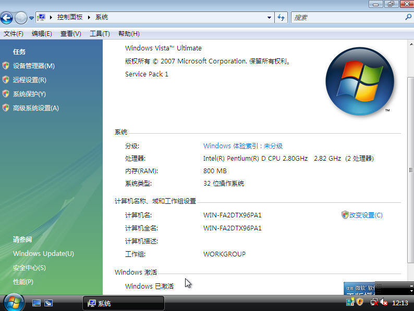Viewport: 414px width, 311px height.
Task: Click the 系统 taskbar window button
Action: coord(124,303)
